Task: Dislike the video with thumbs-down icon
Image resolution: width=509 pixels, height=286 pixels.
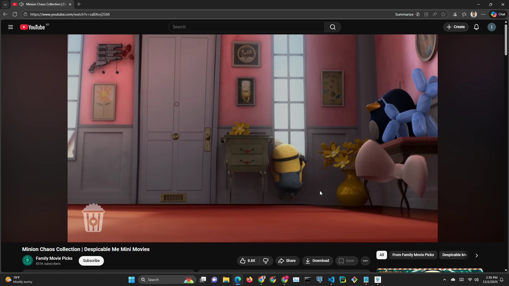Action: pyautogui.click(x=266, y=261)
